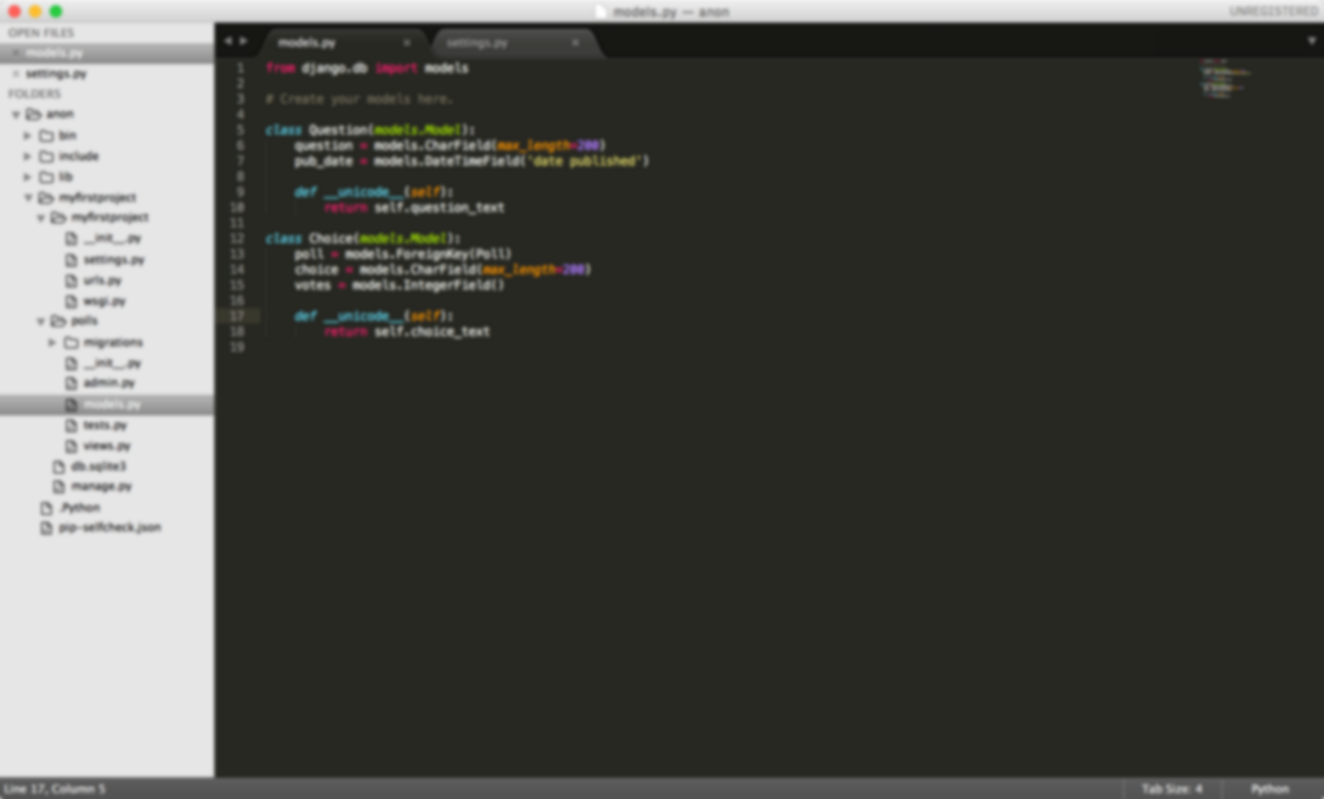
Task: Close the models.py editor tab
Action: coord(407,43)
